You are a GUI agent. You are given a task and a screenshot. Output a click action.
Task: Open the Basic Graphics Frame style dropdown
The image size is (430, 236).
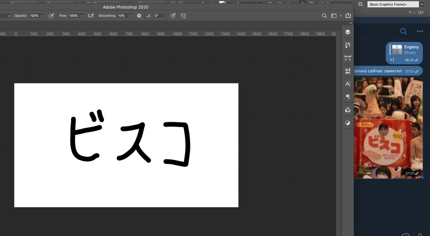[x=422, y=4]
